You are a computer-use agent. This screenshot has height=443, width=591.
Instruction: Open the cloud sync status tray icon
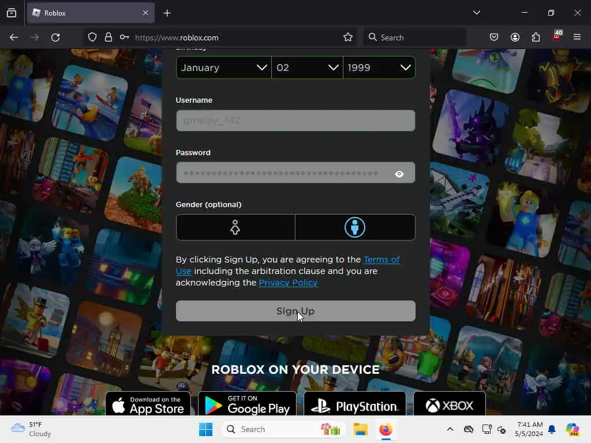[x=469, y=429]
